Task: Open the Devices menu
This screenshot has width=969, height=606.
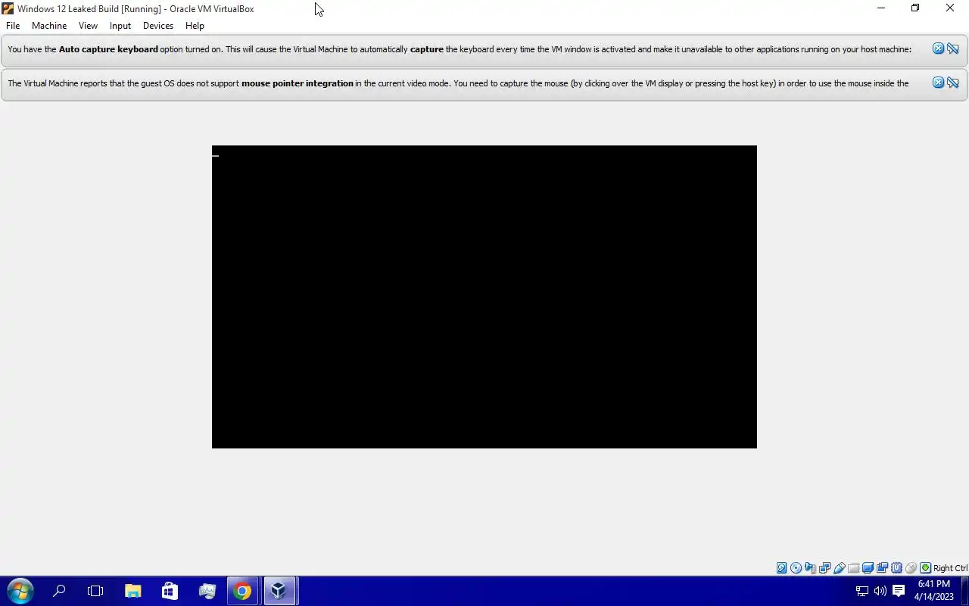Action: tap(158, 26)
